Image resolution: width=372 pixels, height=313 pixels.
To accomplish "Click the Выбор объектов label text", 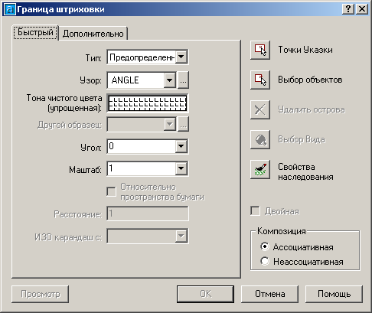I will pos(310,80).
